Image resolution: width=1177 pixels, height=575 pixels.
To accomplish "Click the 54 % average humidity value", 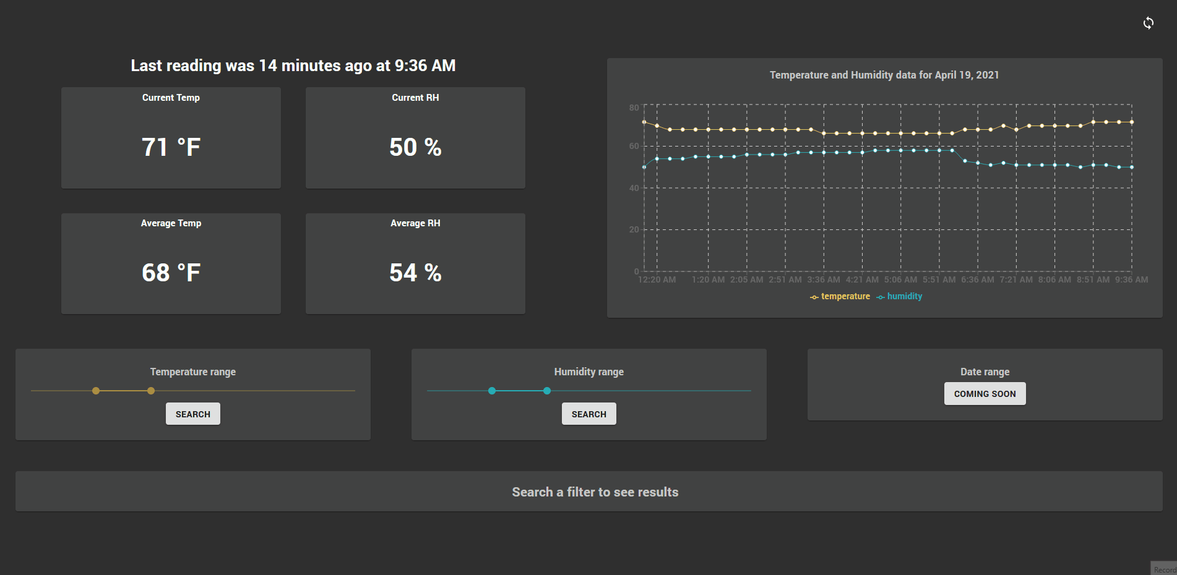I will (x=415, y=273).
